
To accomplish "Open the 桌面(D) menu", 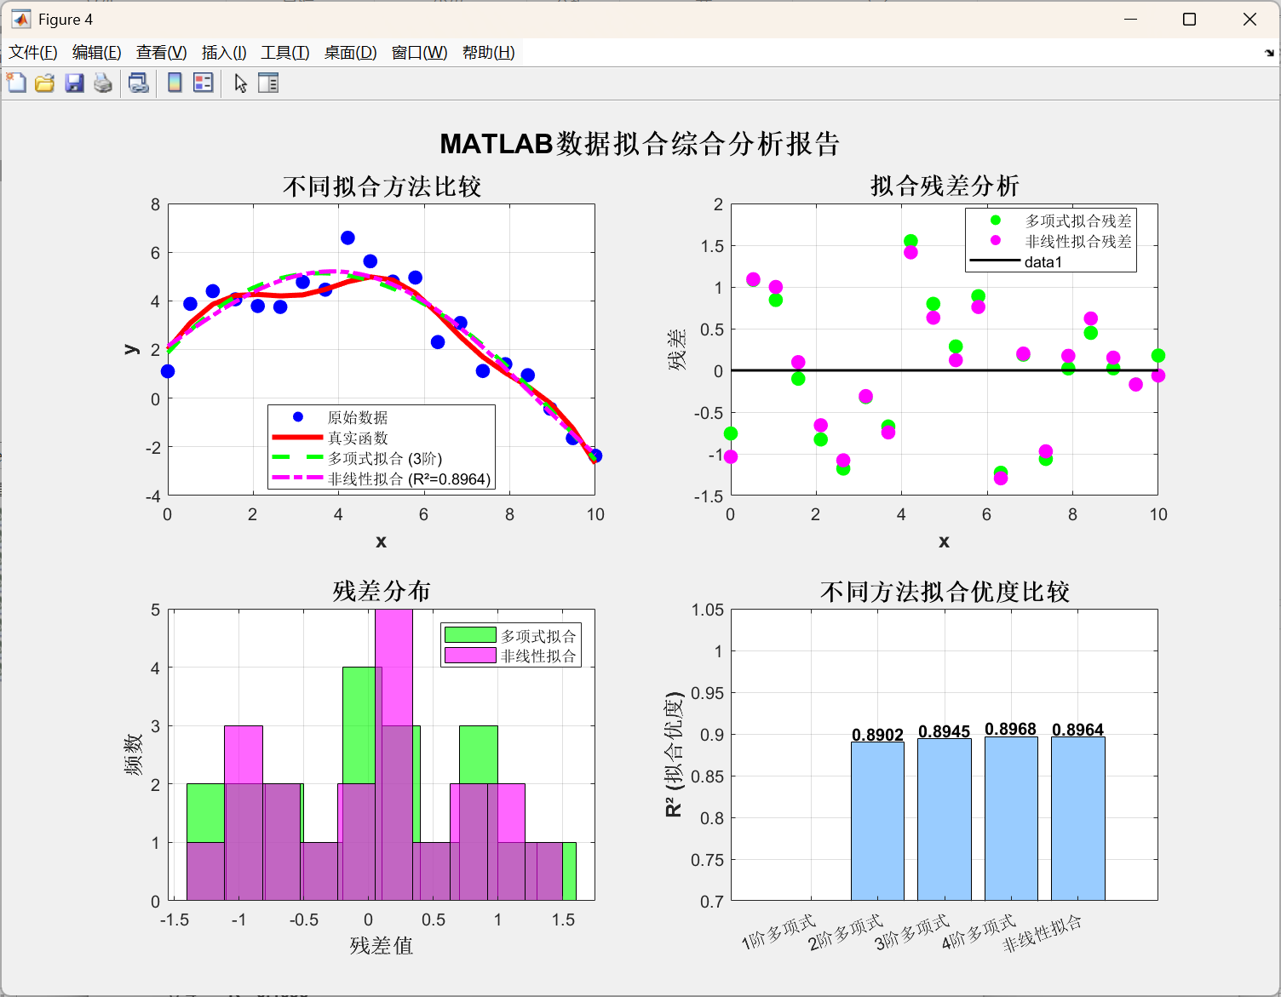I will (351, 53).
